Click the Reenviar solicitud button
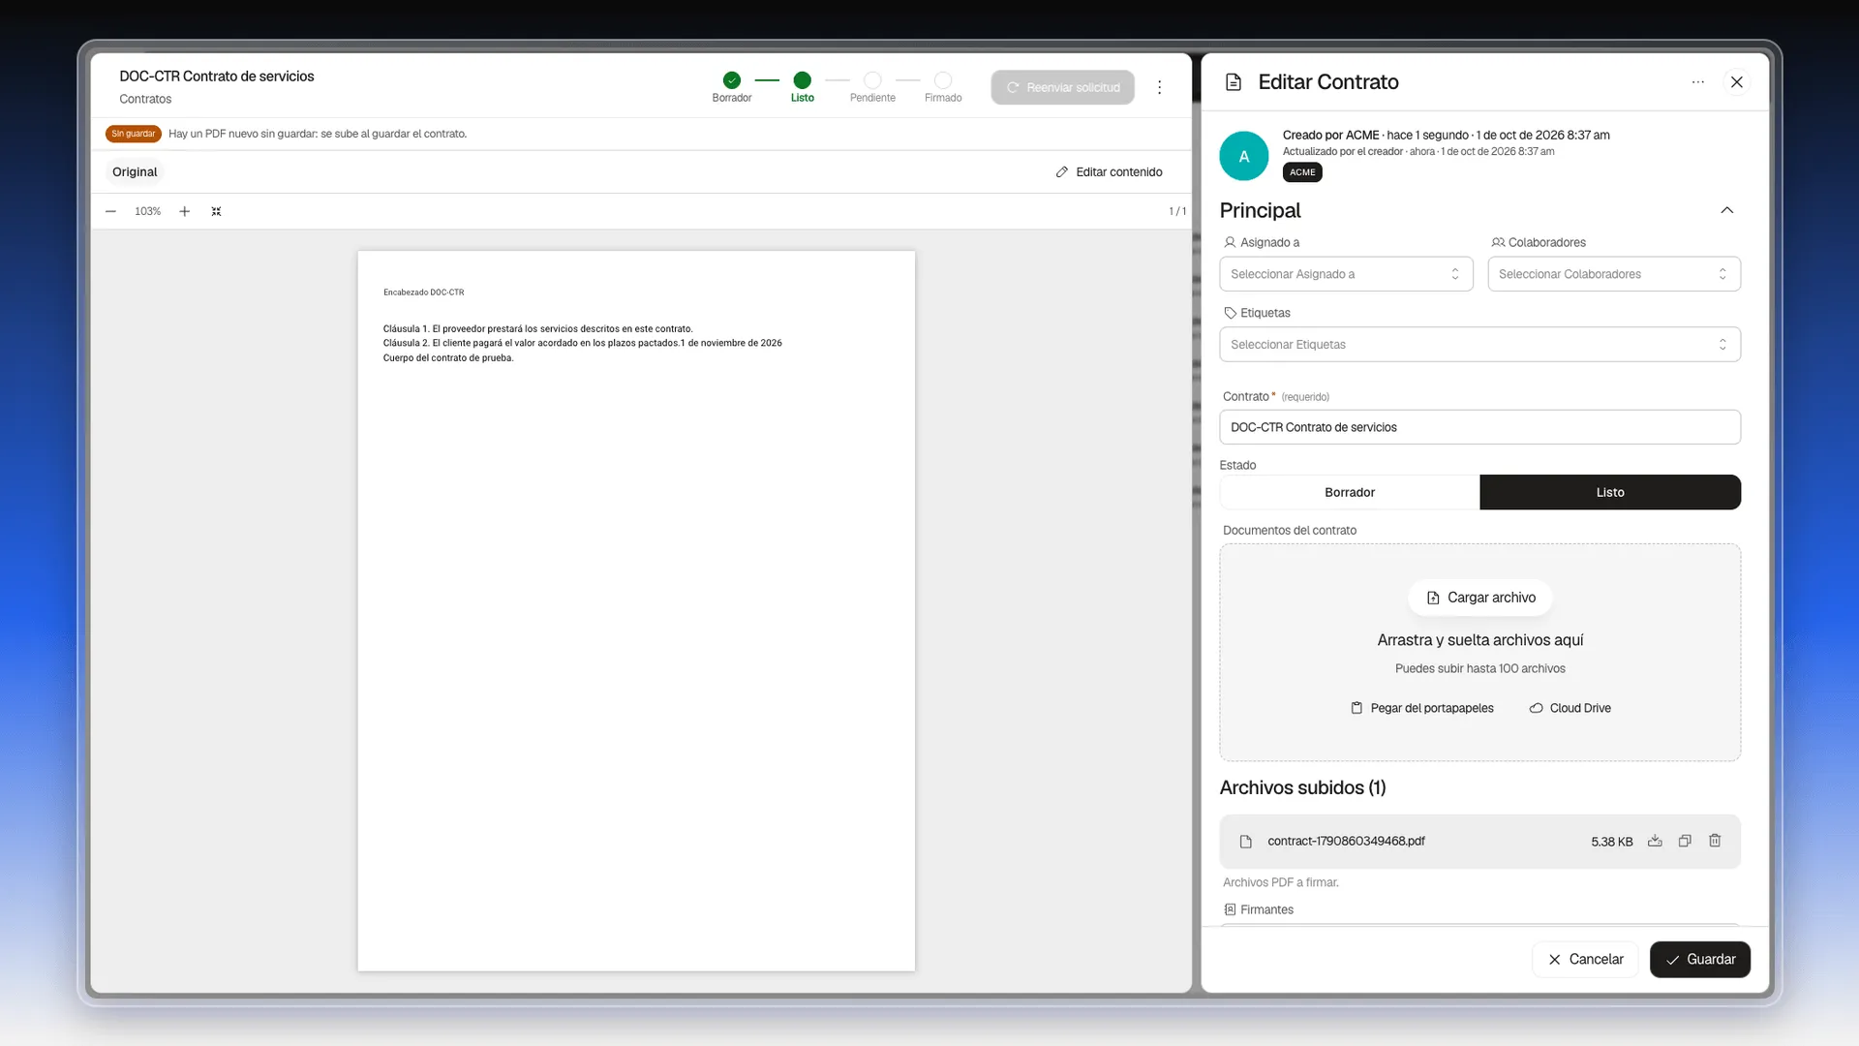Image resolution: width=1859 pixels, height=1046 pixels. click(1062, 87)
